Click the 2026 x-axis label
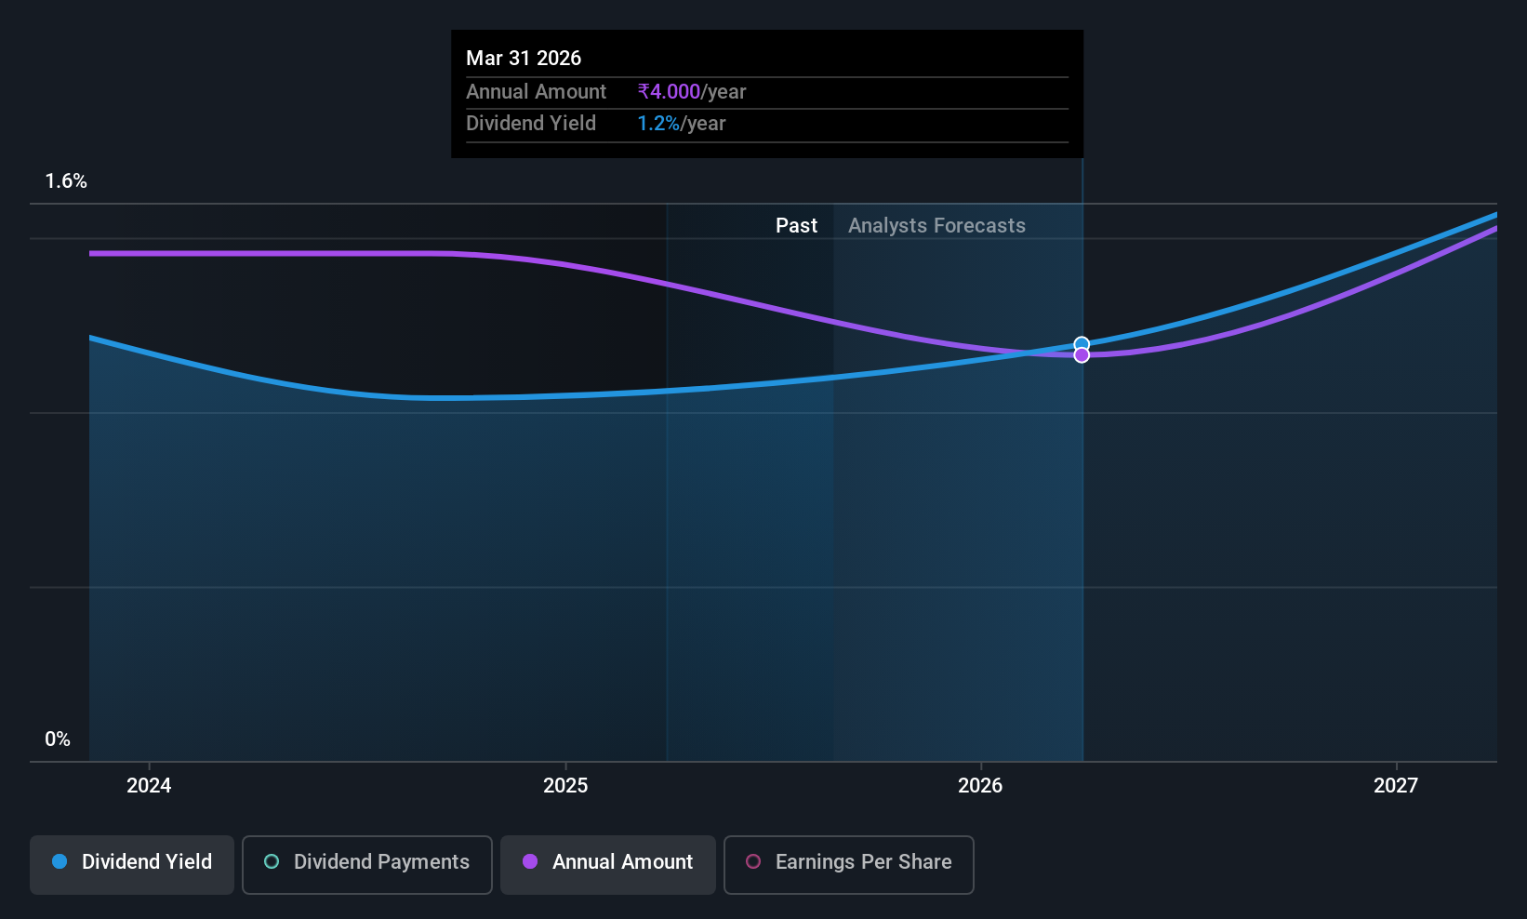Screen dimensions: 1527x919 [x=980, y=785]
